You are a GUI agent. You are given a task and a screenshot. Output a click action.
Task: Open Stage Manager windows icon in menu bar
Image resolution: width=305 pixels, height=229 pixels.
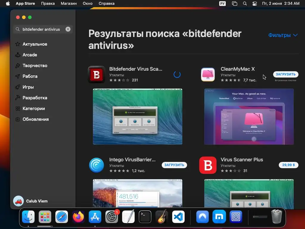(x=235, y=4)
